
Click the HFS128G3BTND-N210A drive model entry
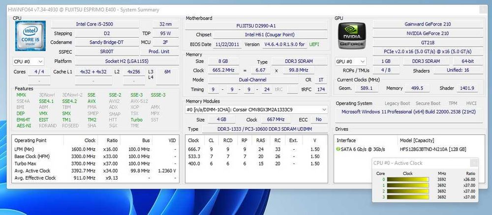(x=434, y=149)
